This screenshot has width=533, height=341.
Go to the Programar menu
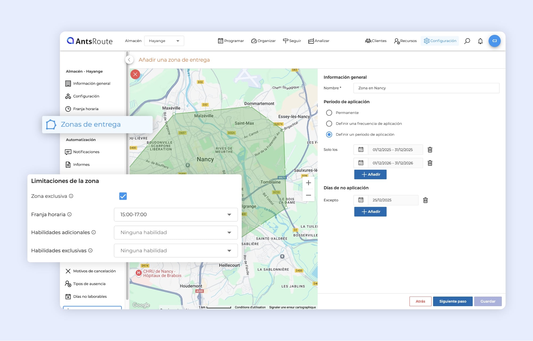(231, 41)
